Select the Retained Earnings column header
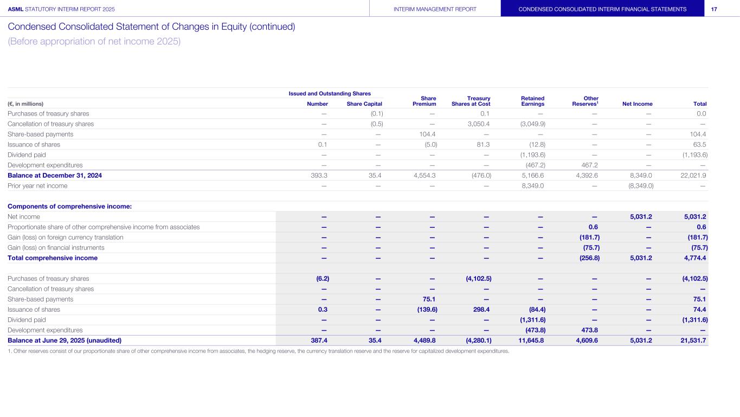 pos(532,101)
